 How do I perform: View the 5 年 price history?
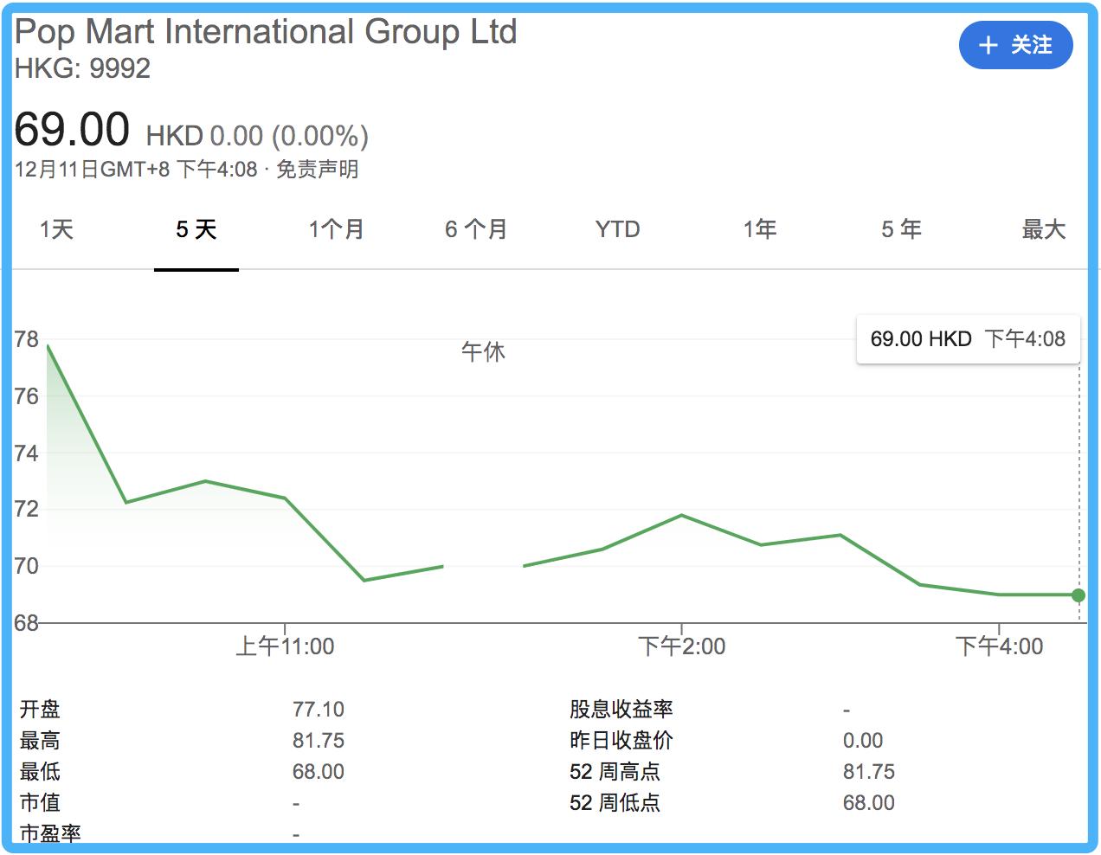(901, 229)
